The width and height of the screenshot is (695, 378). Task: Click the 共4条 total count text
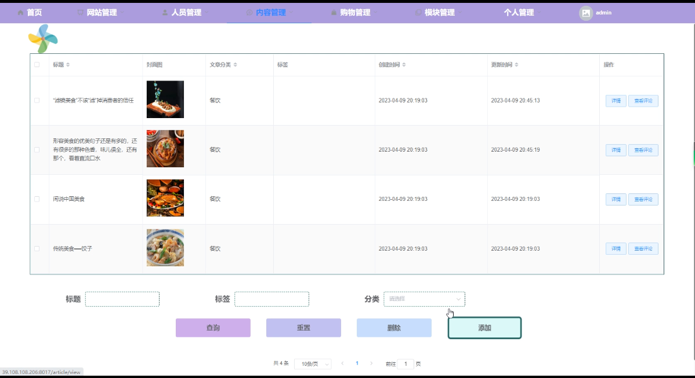pos(281,364)
